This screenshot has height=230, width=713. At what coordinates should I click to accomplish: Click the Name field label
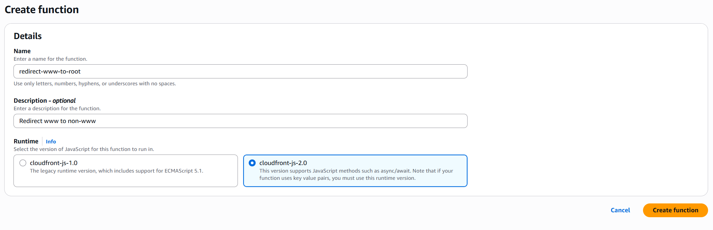22,51
